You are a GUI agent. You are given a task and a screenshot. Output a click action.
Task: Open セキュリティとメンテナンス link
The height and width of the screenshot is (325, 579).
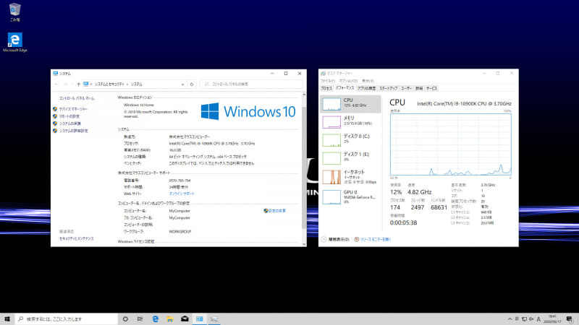pyautogui.click(x=77, y=239)
